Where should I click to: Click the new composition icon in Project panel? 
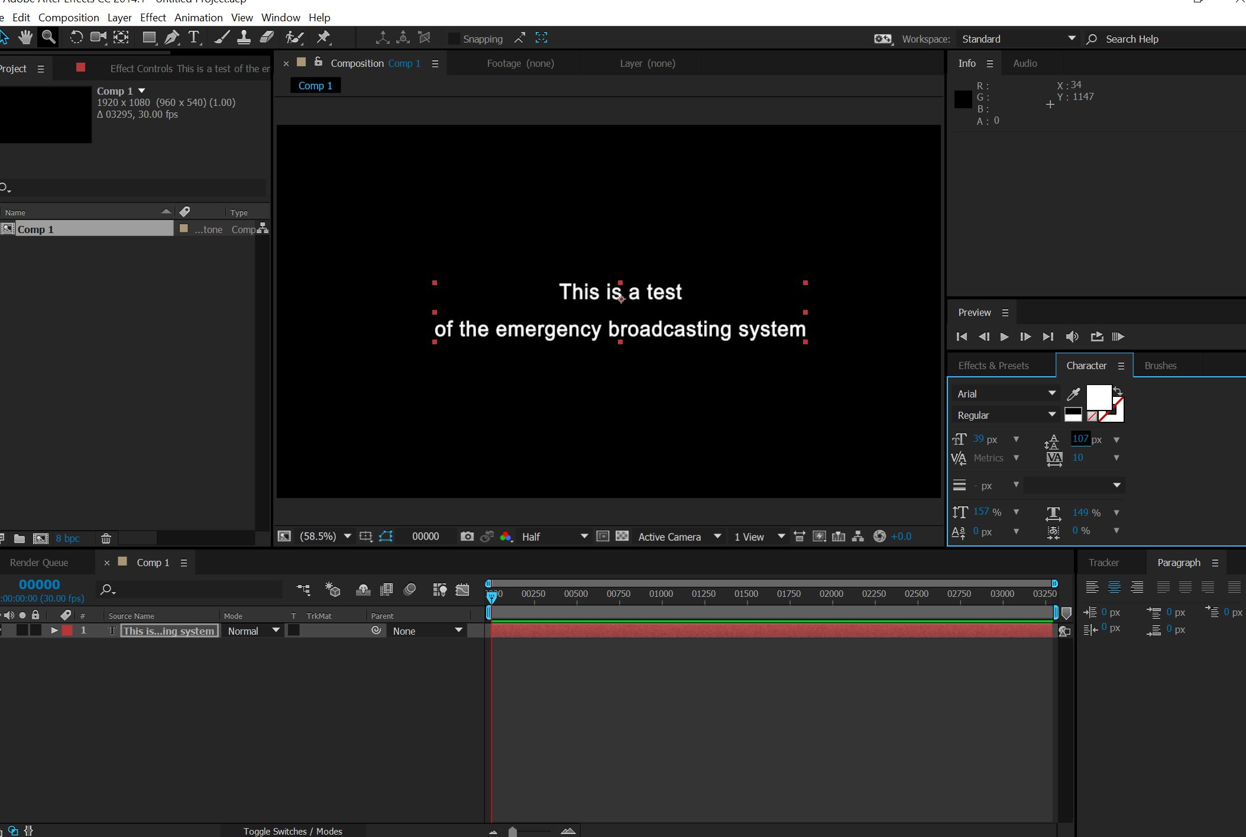click(x=41, y=538)
